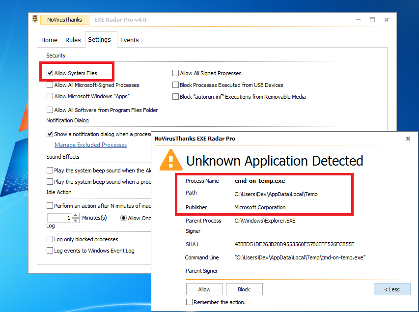The height and width of the screenshot is (312, 419).
Task: Click the Command Line value text
Action: (x=300, y=257)
